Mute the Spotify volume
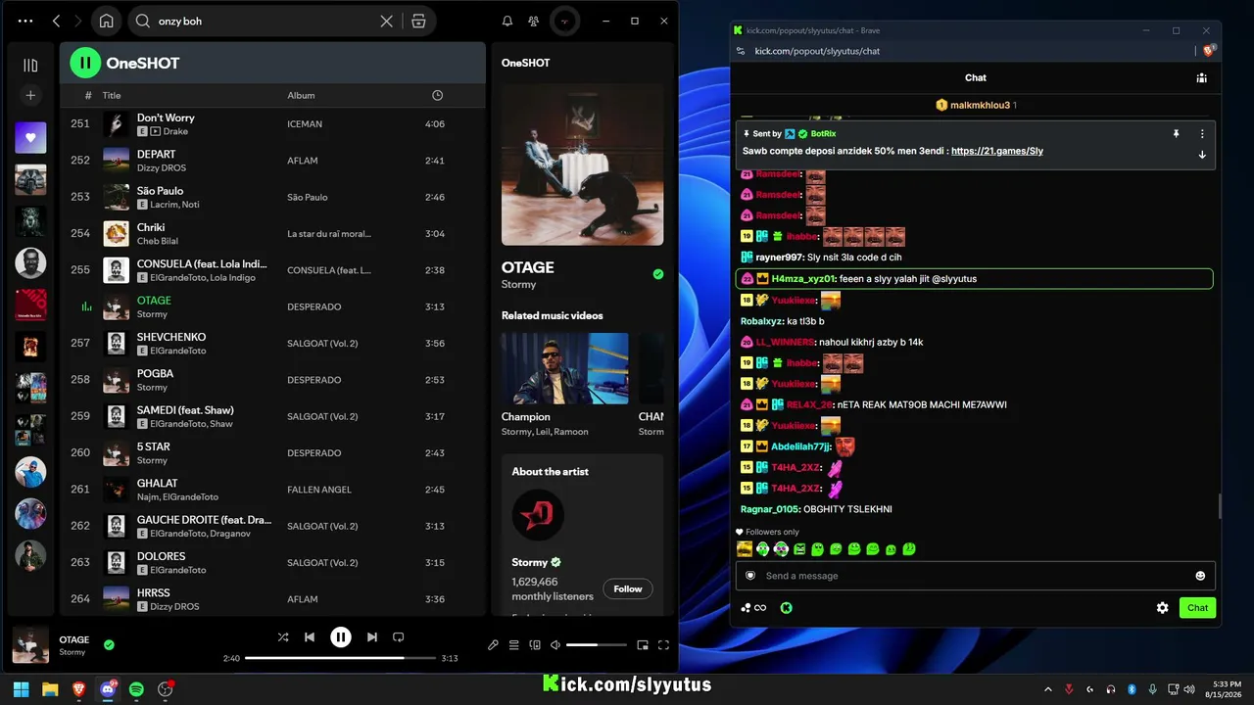This screenshot has width=1254, height=705. click(555, 645)
